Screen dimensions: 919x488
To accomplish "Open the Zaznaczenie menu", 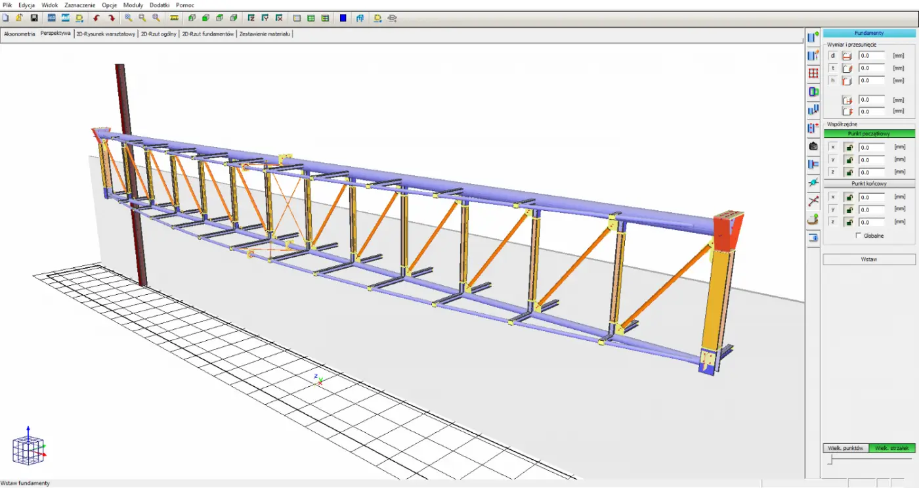I will coord(79,5).
